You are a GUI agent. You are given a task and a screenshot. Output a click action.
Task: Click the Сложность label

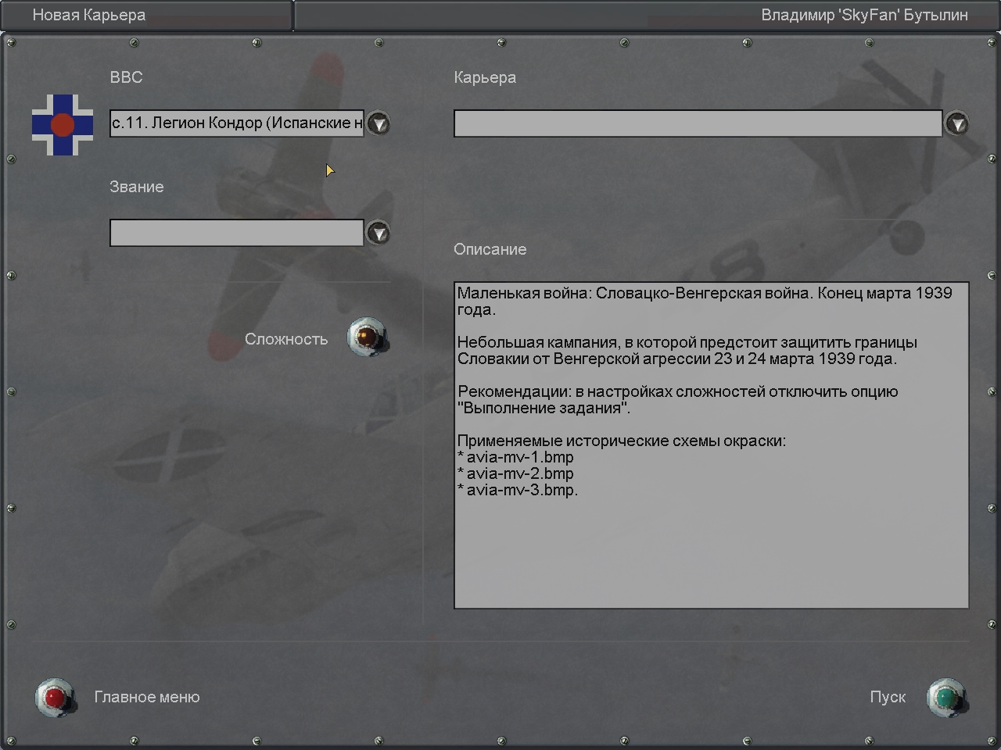pos(286,339)
